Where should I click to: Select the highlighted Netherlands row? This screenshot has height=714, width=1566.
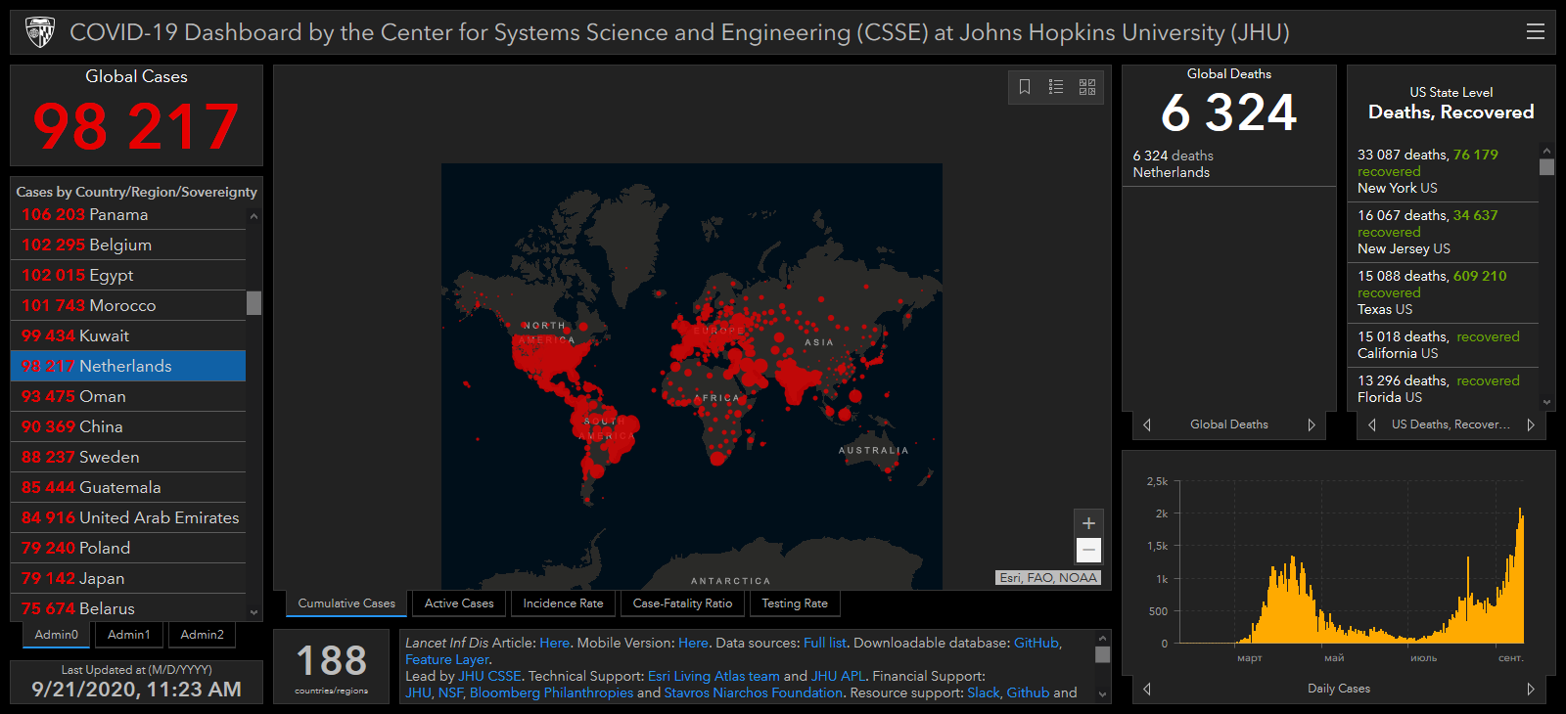click(x=128, y=366)
